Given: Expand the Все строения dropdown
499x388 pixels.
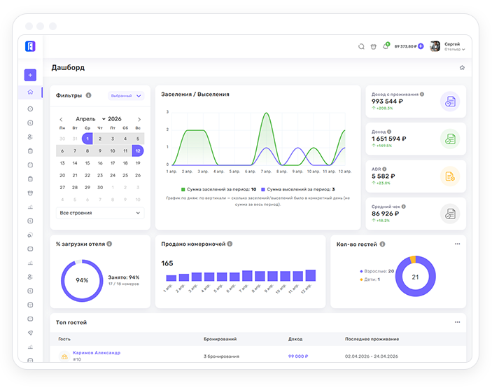Looking at the screenshot, I should (100, 213).
